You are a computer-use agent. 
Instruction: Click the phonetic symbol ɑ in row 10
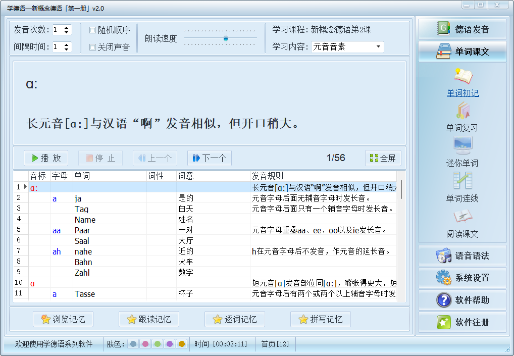pos(32,284)
